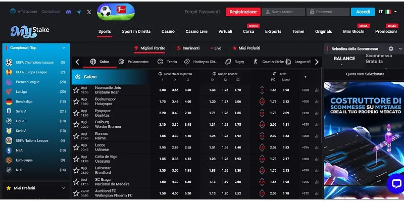Open the Telegram icon in header

pos(79,12)
